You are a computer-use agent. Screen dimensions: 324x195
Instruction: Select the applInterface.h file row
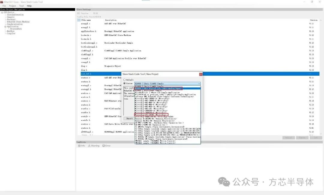click(200, 31)
